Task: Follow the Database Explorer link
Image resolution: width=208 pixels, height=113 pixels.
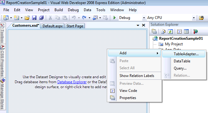Action: [72, 82]
